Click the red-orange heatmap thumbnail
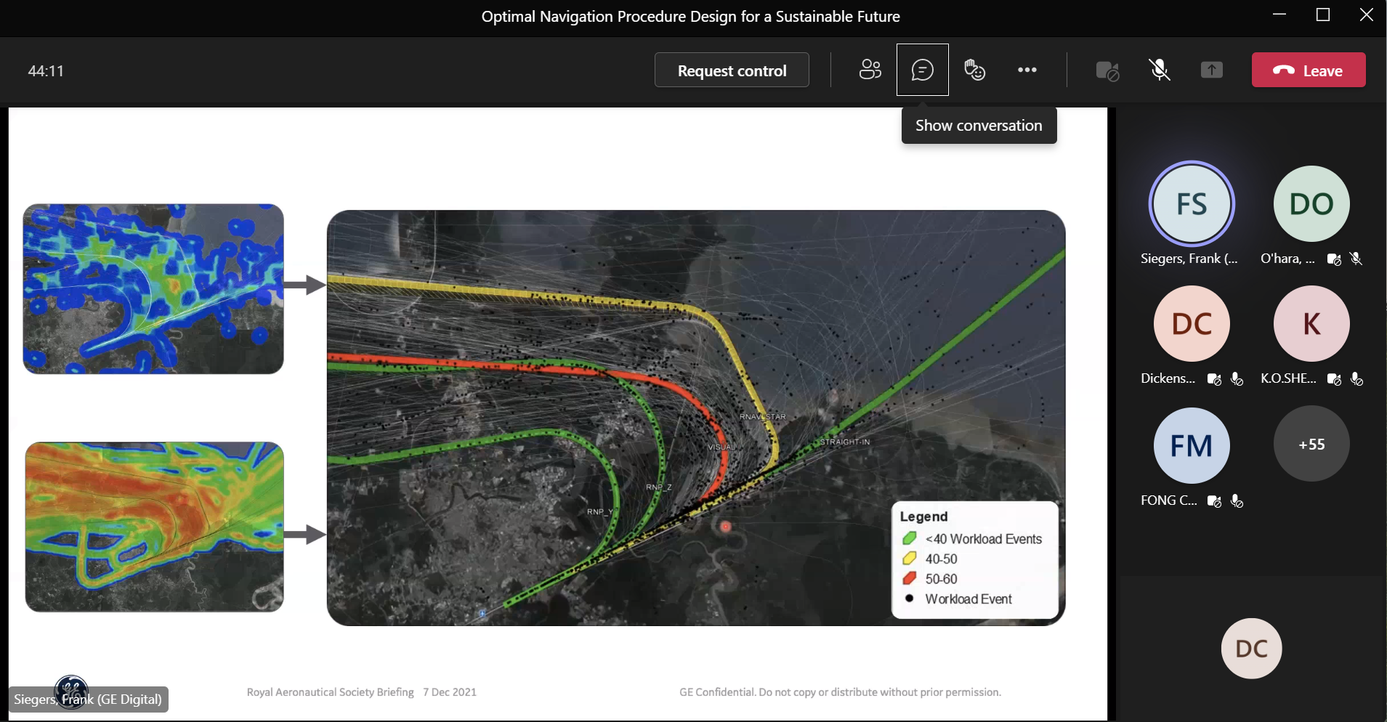 click(154, 527)
